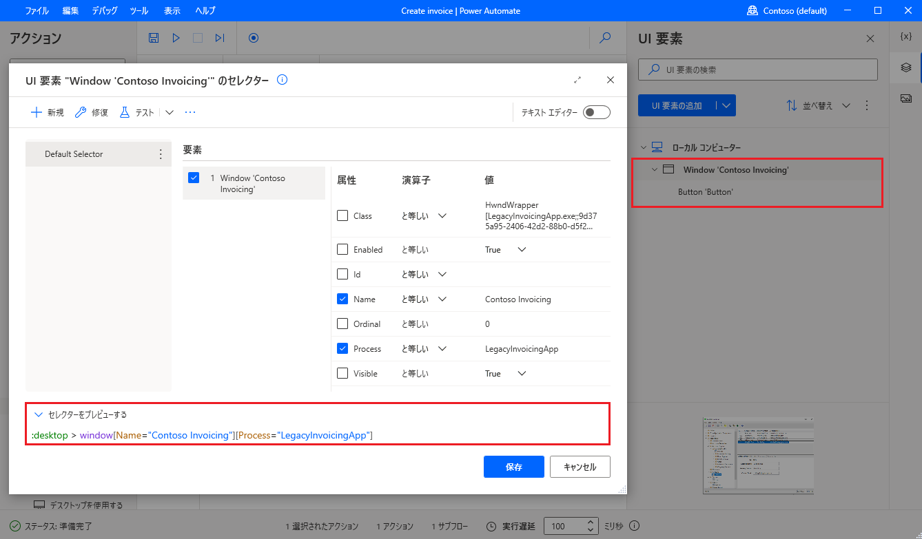This screenshot has width=922, height=539.
Task: Open more toolbar options ellipsis in dialog
Action: click(191, 112)
